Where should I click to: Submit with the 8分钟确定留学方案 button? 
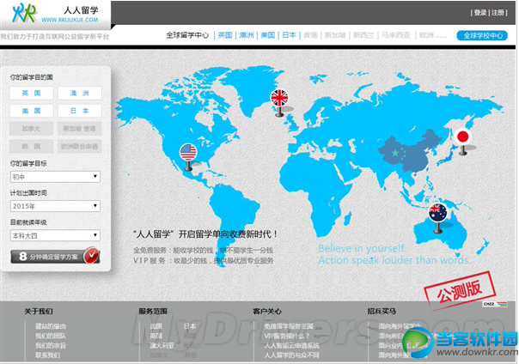coord(55,256)
